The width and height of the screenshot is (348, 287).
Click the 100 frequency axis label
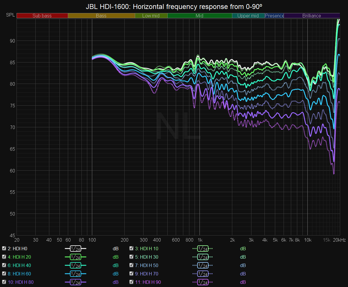pyautogui.click(x=92, y=240)
